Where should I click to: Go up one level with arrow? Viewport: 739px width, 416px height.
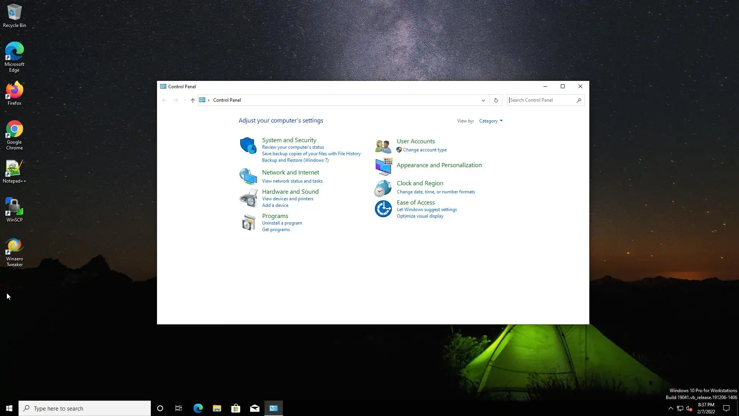(x=193, y=100)
